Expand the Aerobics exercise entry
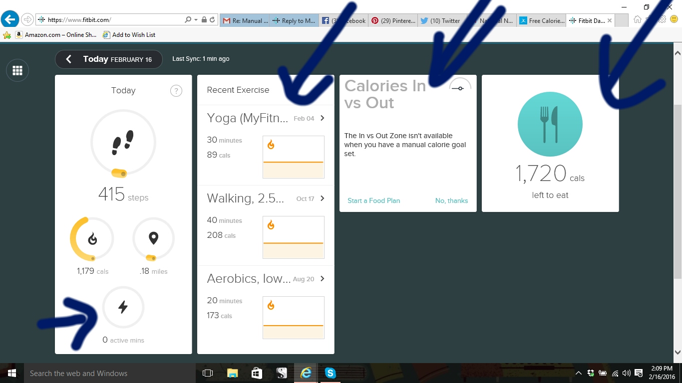The image size is (682, 383). [323, 279]
